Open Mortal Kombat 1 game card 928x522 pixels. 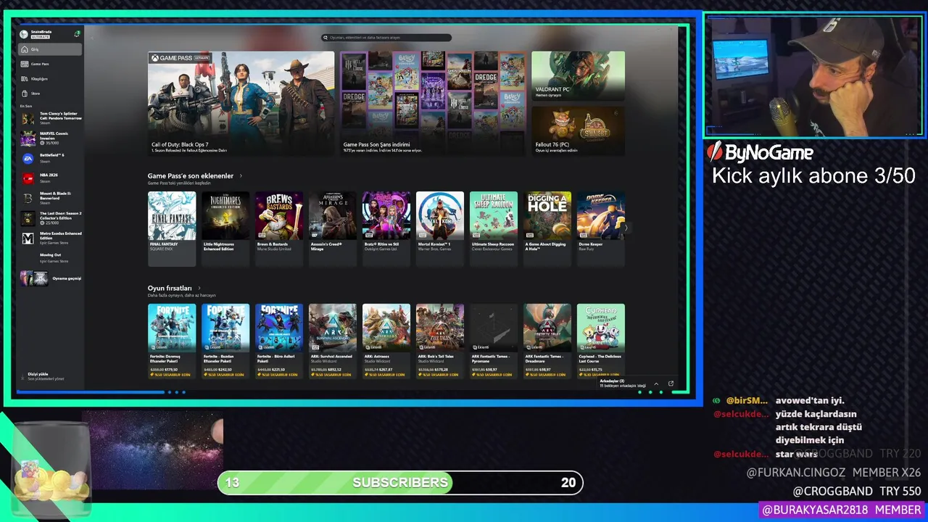[440, 228]
